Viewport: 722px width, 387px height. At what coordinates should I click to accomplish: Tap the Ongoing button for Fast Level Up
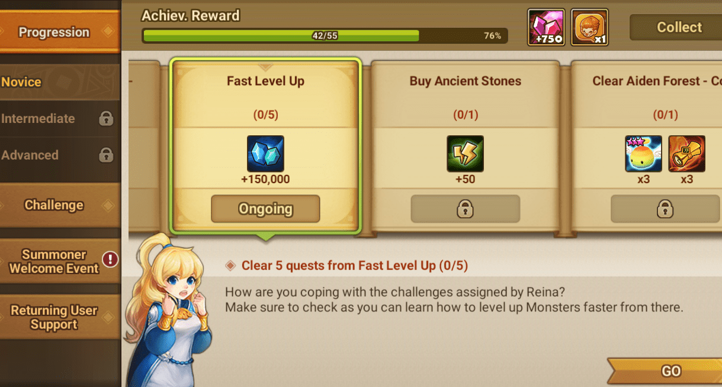point(265,209)
